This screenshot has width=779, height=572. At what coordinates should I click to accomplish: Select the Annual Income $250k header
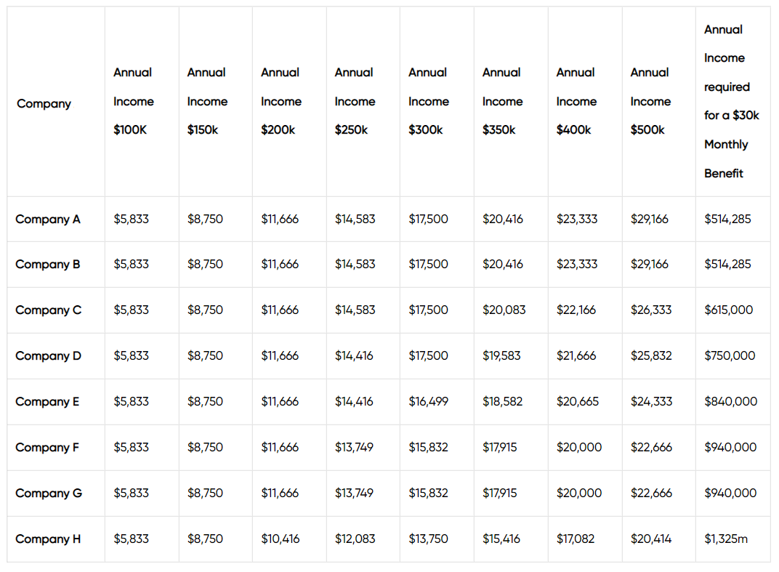click(x=355, y=101)
